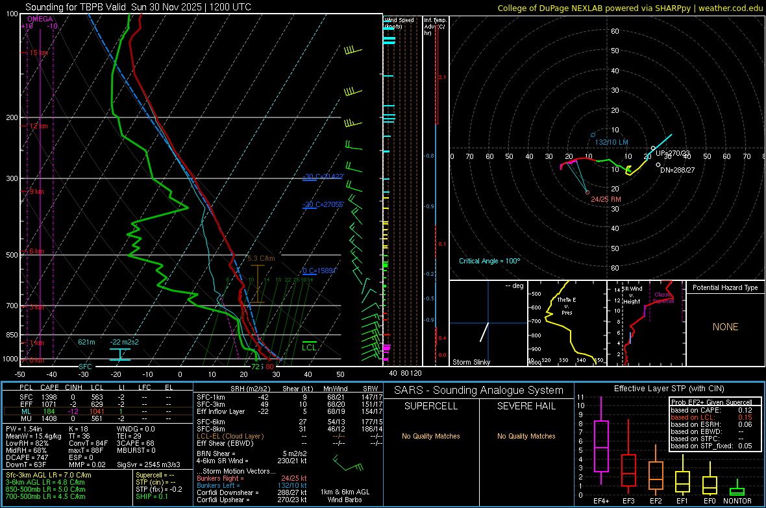Click the SFC parcel row with CAPE 1398
The image size is (766, 508).
click(98, 397)
